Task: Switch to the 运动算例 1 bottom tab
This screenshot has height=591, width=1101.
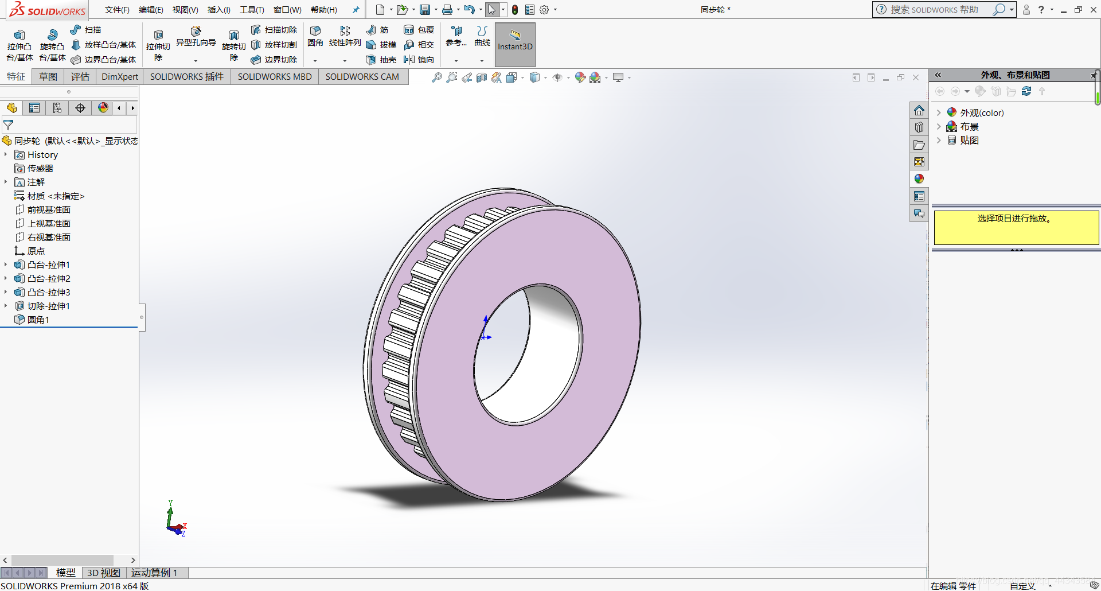Action: click(x=154, y=573)
